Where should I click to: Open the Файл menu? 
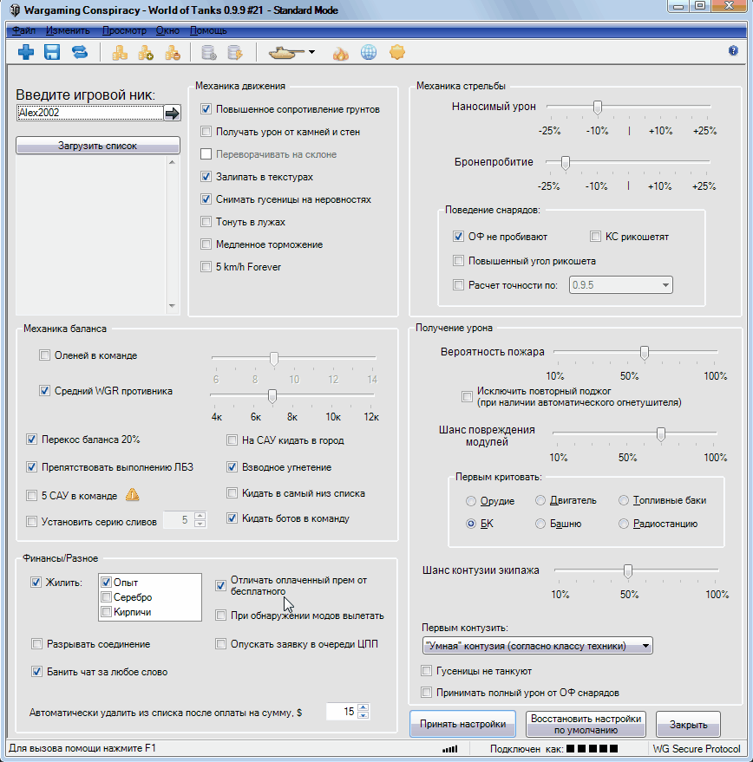tap(23, 30)
